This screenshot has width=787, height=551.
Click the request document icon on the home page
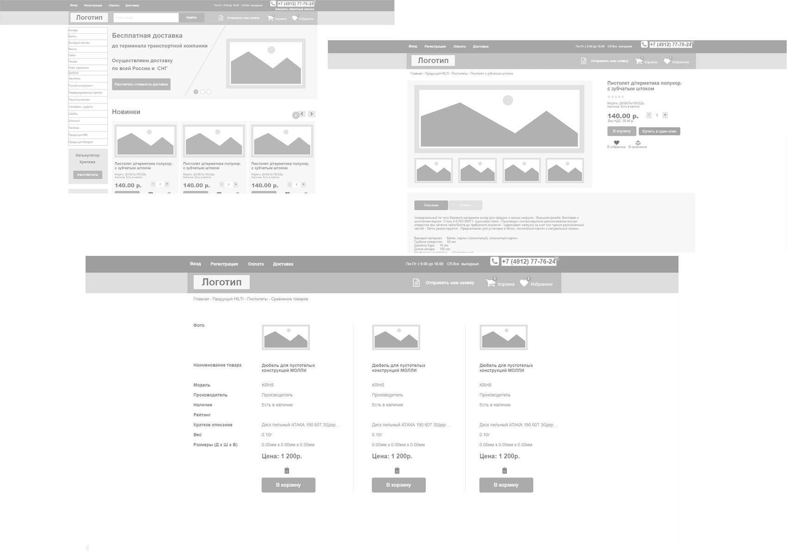pos(221,18)
